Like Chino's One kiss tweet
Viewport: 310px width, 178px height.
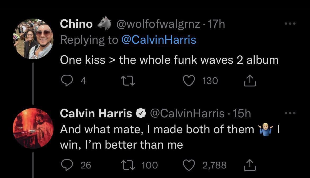[189, 81]
